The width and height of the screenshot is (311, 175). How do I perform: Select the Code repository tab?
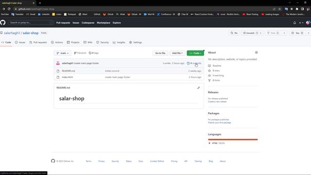(6, 42)
